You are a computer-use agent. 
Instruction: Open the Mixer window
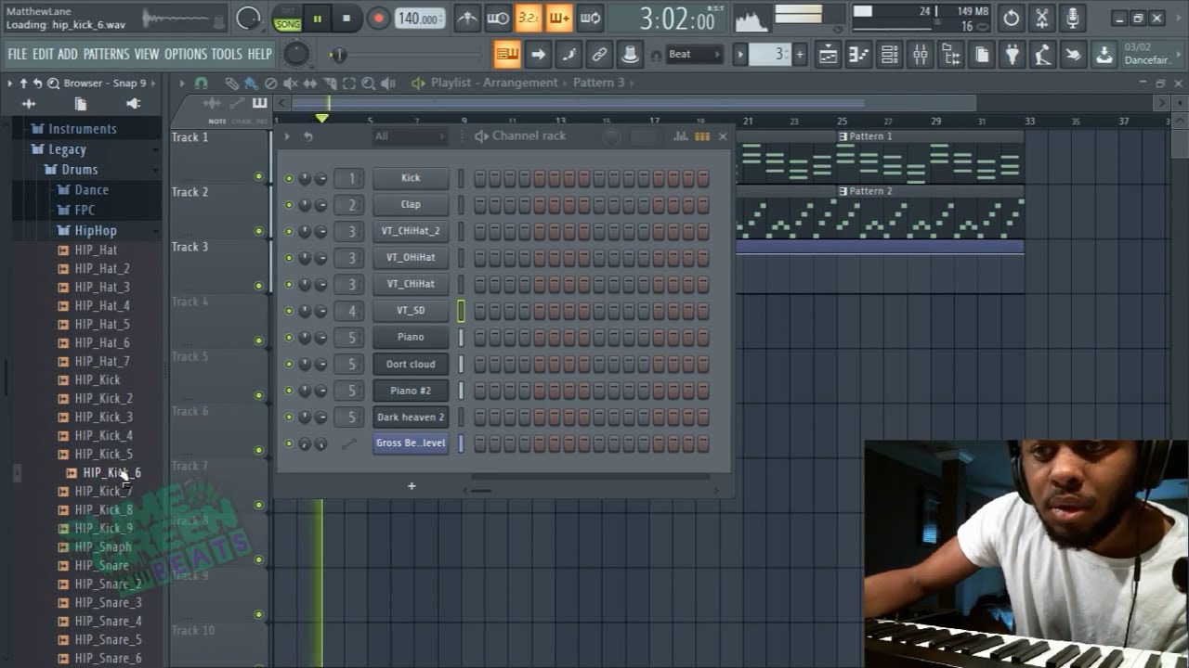click(x=920, y=55)
